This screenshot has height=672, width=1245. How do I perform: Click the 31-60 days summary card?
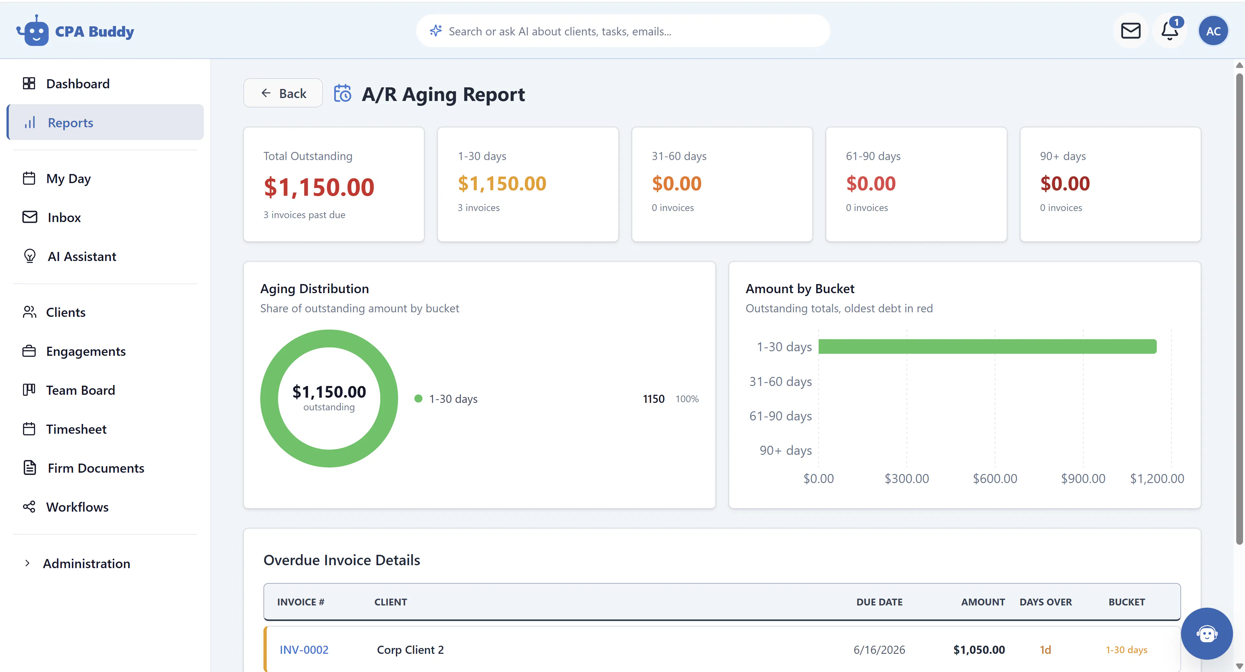click(722, 184)
